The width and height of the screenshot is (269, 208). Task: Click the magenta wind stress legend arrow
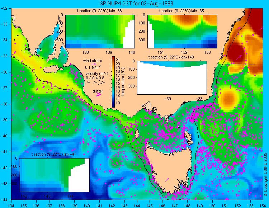(x=94, y=64)
